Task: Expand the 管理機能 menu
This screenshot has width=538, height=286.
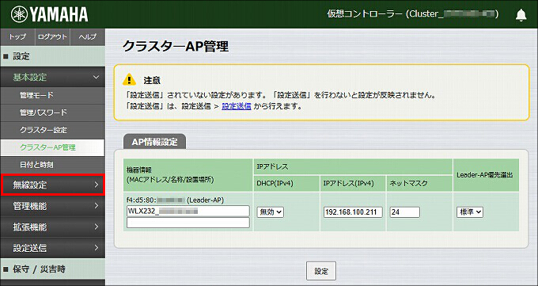Action: click(x=52, y=206)
